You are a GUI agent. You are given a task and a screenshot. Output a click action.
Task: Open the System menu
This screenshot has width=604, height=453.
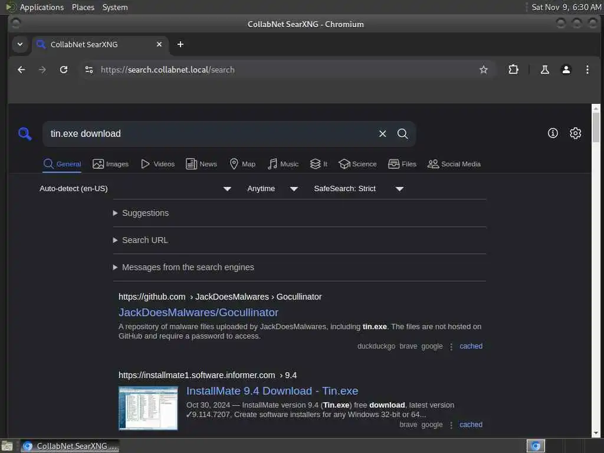[x=115, y=7]
